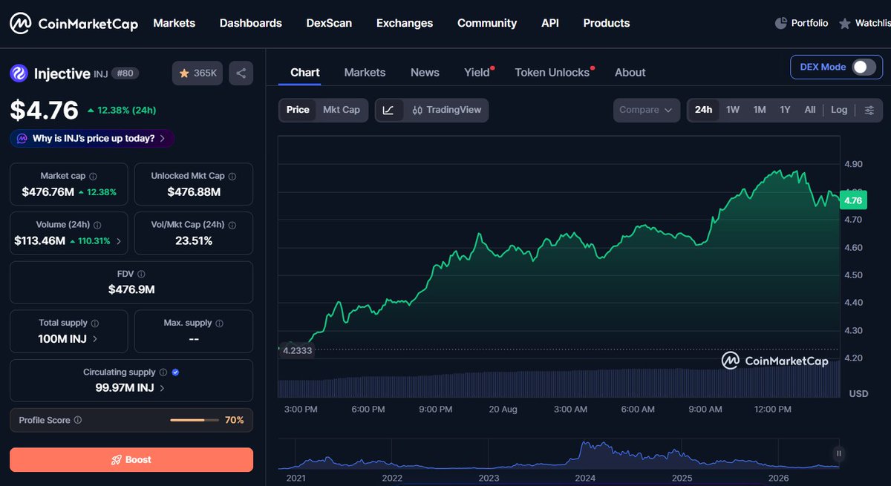891x486 pixels.
Task: Open the Watchlist star link
Action: pos(864,24)
